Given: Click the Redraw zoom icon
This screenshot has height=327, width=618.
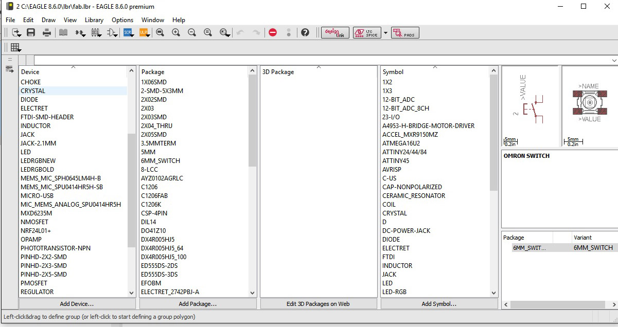Looking at the screenshot, I should [x=208, y=32].
